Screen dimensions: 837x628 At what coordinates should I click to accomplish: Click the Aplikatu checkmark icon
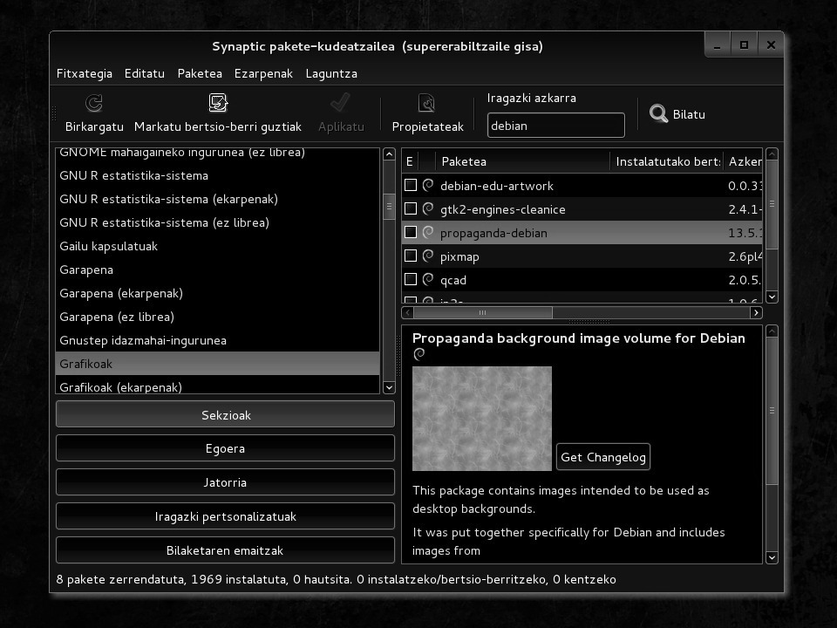tap(340, 103)
